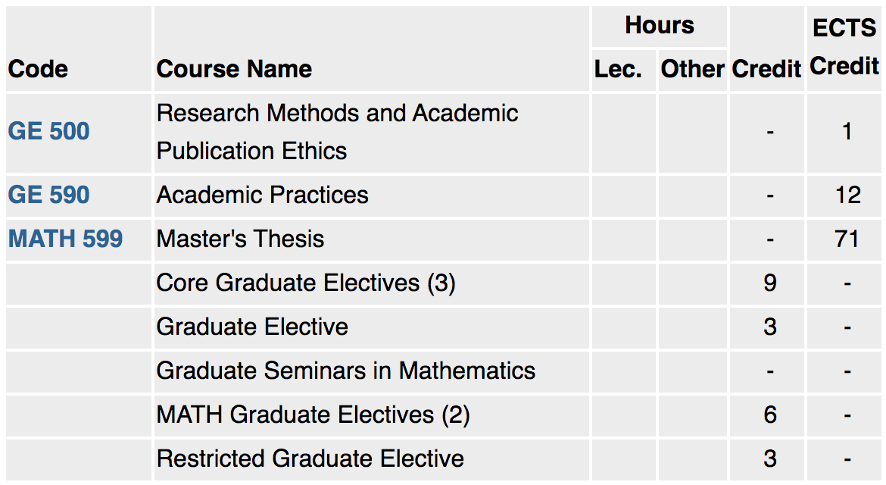Open the GE 500 course link
Image resolution: width=886 pixels, height=485 pixels.
coord(48,132)
